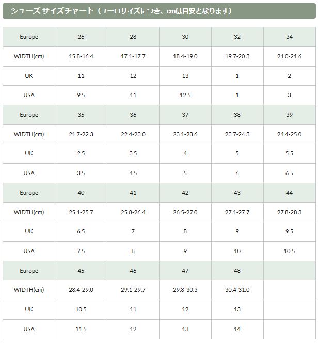
Task: Select the Europe size 30 cell
Action: pos(185,37)
